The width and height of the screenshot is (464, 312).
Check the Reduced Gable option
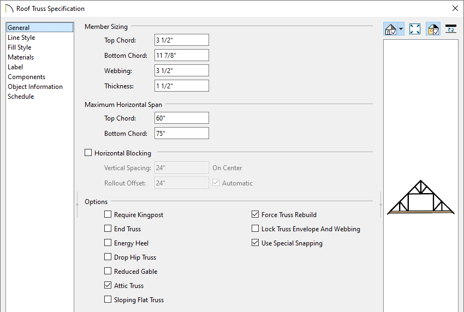tap(108, 271)
